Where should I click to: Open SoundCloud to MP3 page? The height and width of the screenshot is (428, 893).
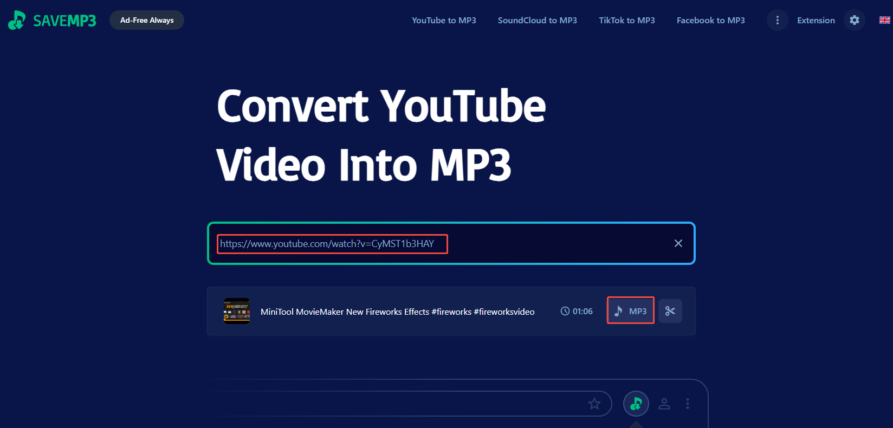[537, 20]
